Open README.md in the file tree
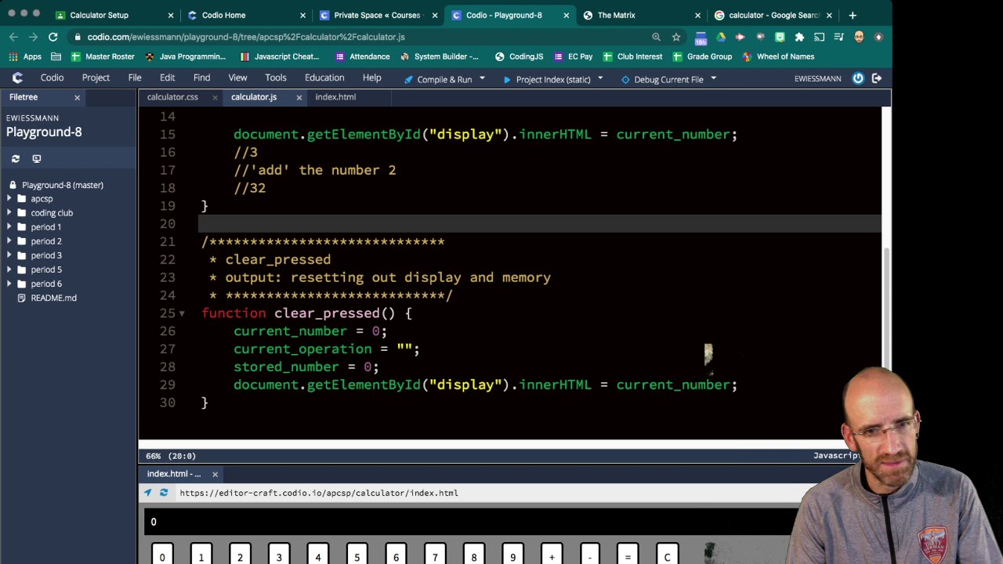Viewport: 1003px width, 564px height. click(x=53, y=298)
